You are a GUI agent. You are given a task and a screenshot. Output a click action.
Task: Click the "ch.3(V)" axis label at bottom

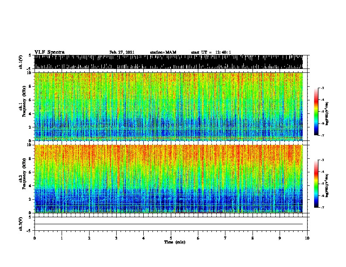pos(21,224)
